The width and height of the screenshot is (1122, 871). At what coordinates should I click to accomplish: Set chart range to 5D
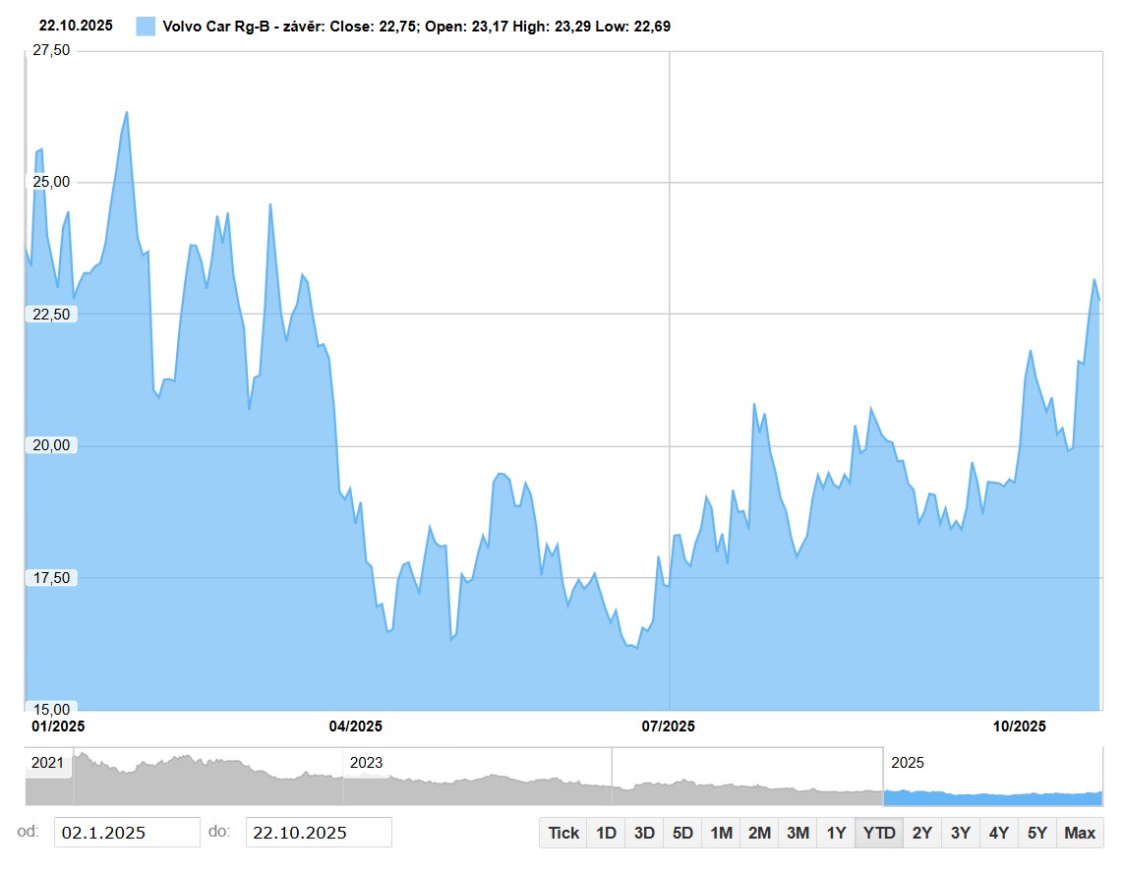tap(682, 833)
